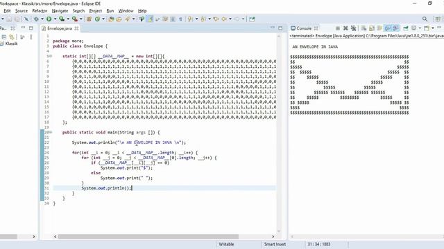
Task: Open the Debug dropdown arrow
Action: pos(42,19)
